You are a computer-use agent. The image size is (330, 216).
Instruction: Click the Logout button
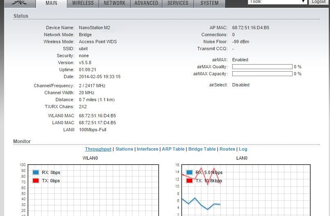[x=318, y=2]
